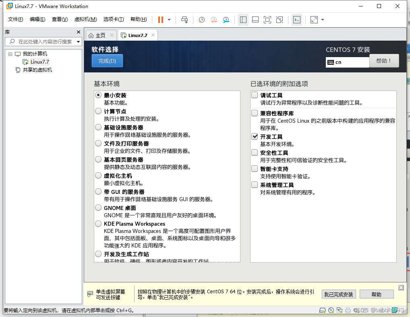
Task: Select KDE Plasma Workspaces option
Action: click(x=98, y=224)
